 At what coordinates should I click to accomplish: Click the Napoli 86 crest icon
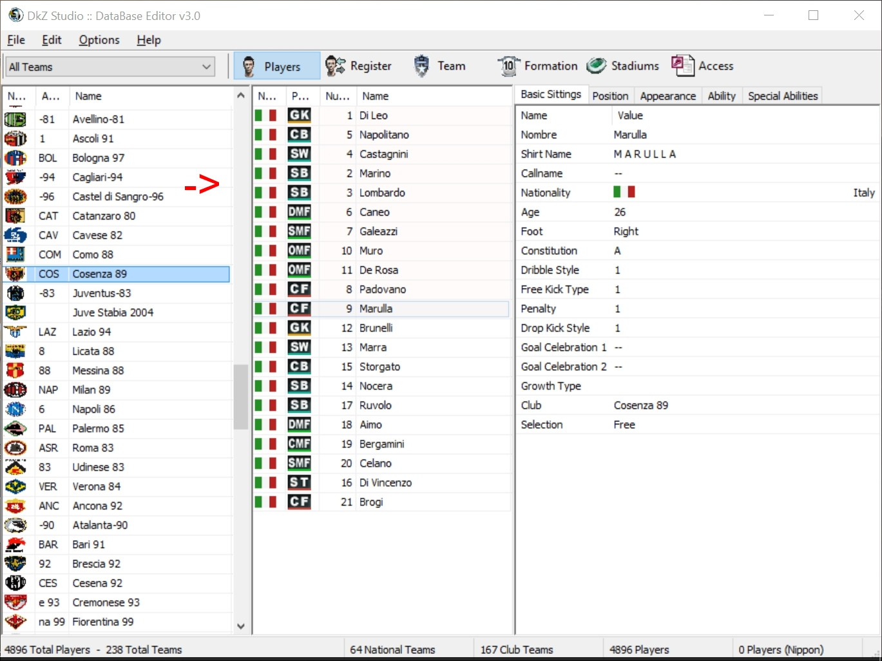15,409
